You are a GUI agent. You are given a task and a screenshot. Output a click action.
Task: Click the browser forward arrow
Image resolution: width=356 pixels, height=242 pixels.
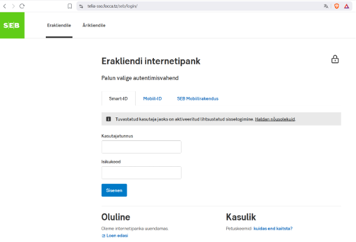coord(13,5)
